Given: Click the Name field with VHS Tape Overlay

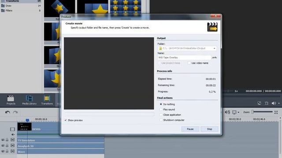Looking at the screenshot, I should pos(184,57).
